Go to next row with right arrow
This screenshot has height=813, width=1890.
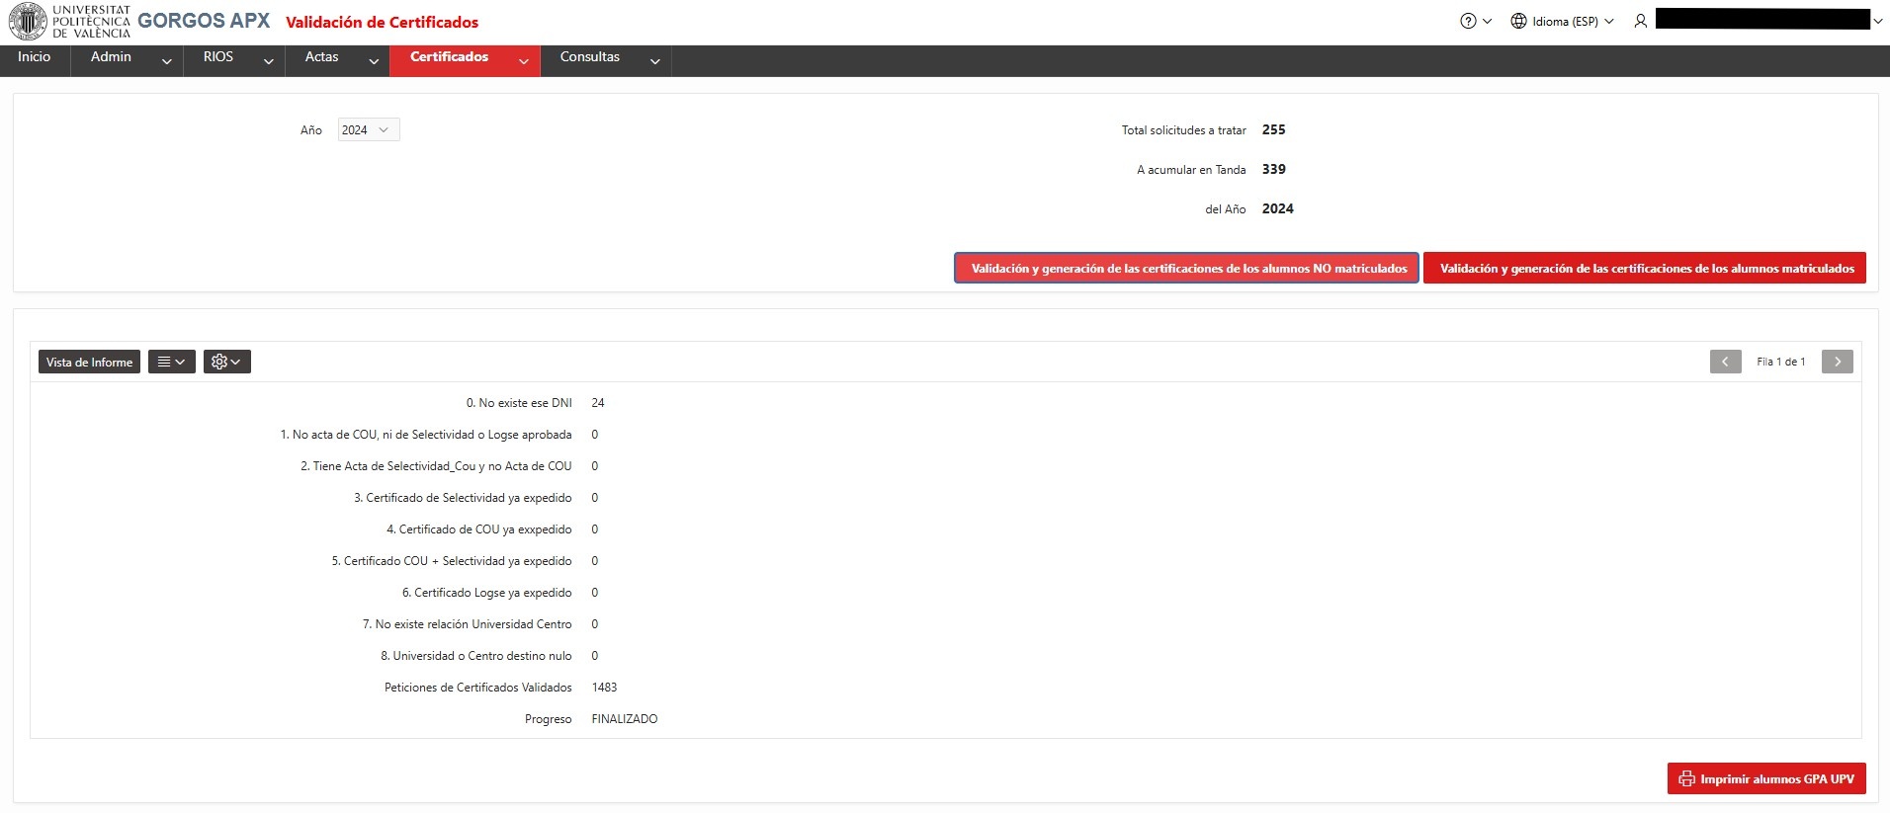[1838, 362]
